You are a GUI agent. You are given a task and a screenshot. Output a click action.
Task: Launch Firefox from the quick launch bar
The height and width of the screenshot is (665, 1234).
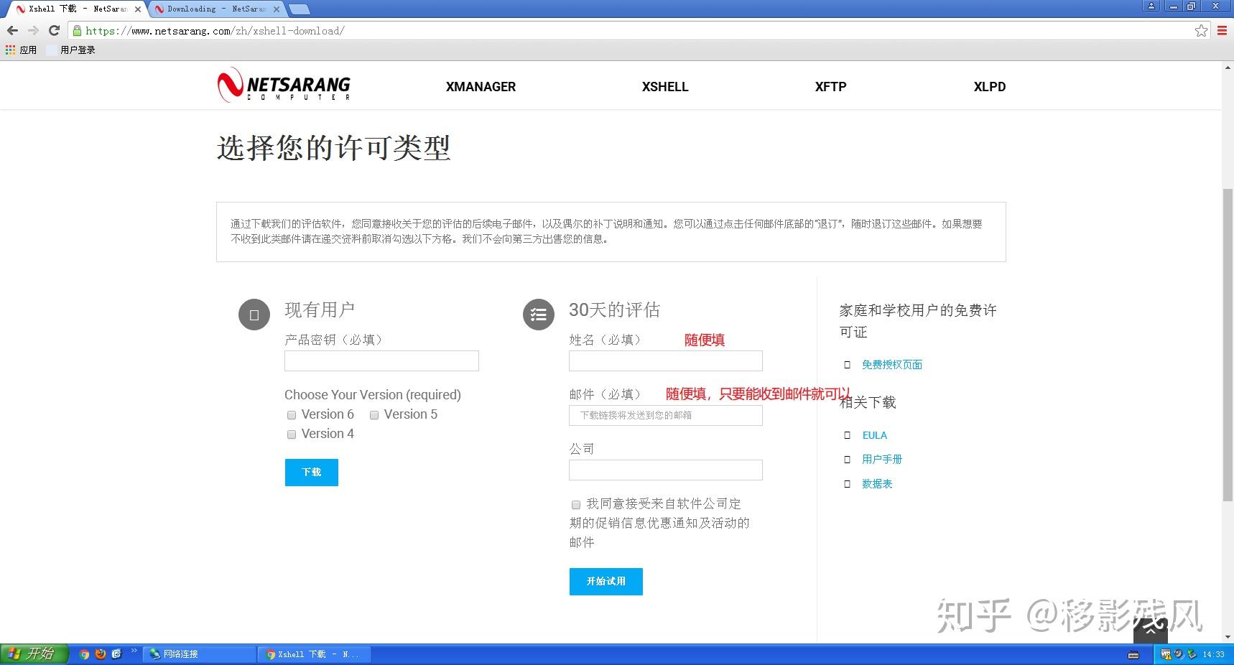tap(101, 654)
